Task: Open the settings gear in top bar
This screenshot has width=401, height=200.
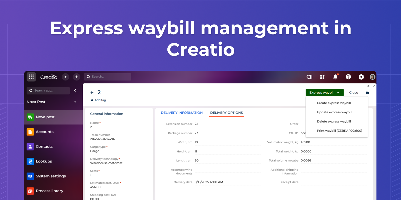Action: 361,77
